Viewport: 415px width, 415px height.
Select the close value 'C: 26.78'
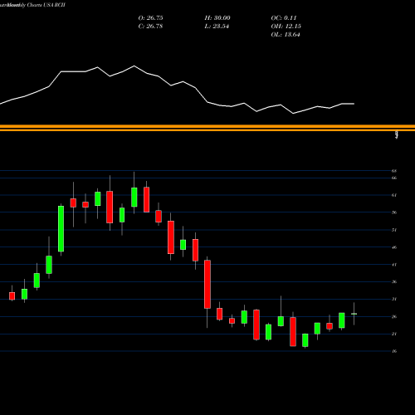[x=150, y=27]
